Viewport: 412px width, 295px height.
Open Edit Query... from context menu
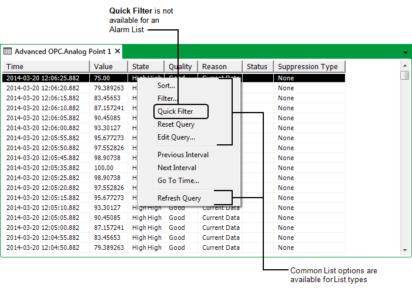(x=176, y=137)
